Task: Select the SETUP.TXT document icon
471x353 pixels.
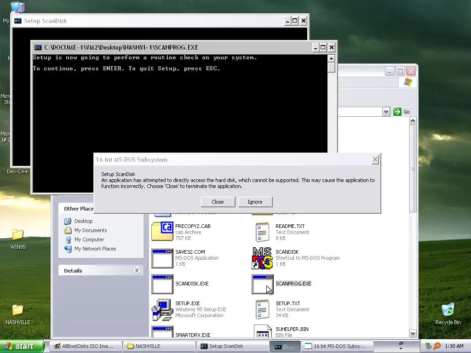Action: [x=262, y=309]
